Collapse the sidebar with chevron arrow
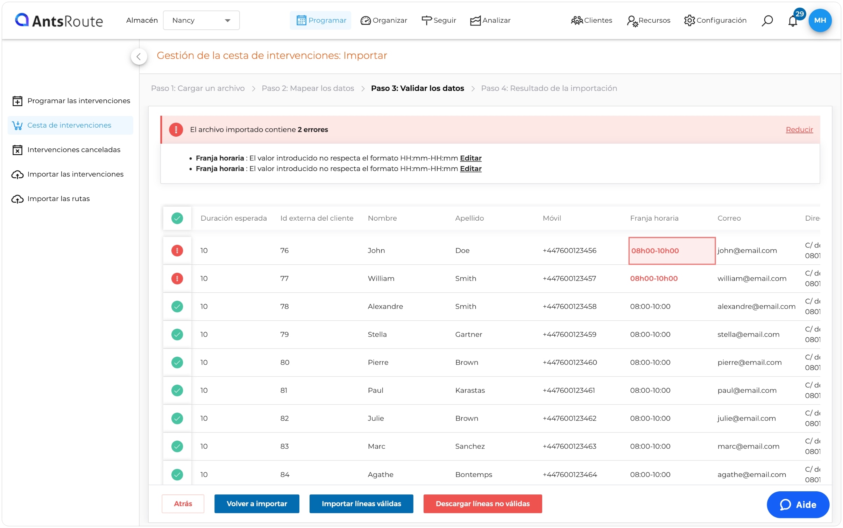 139,56
